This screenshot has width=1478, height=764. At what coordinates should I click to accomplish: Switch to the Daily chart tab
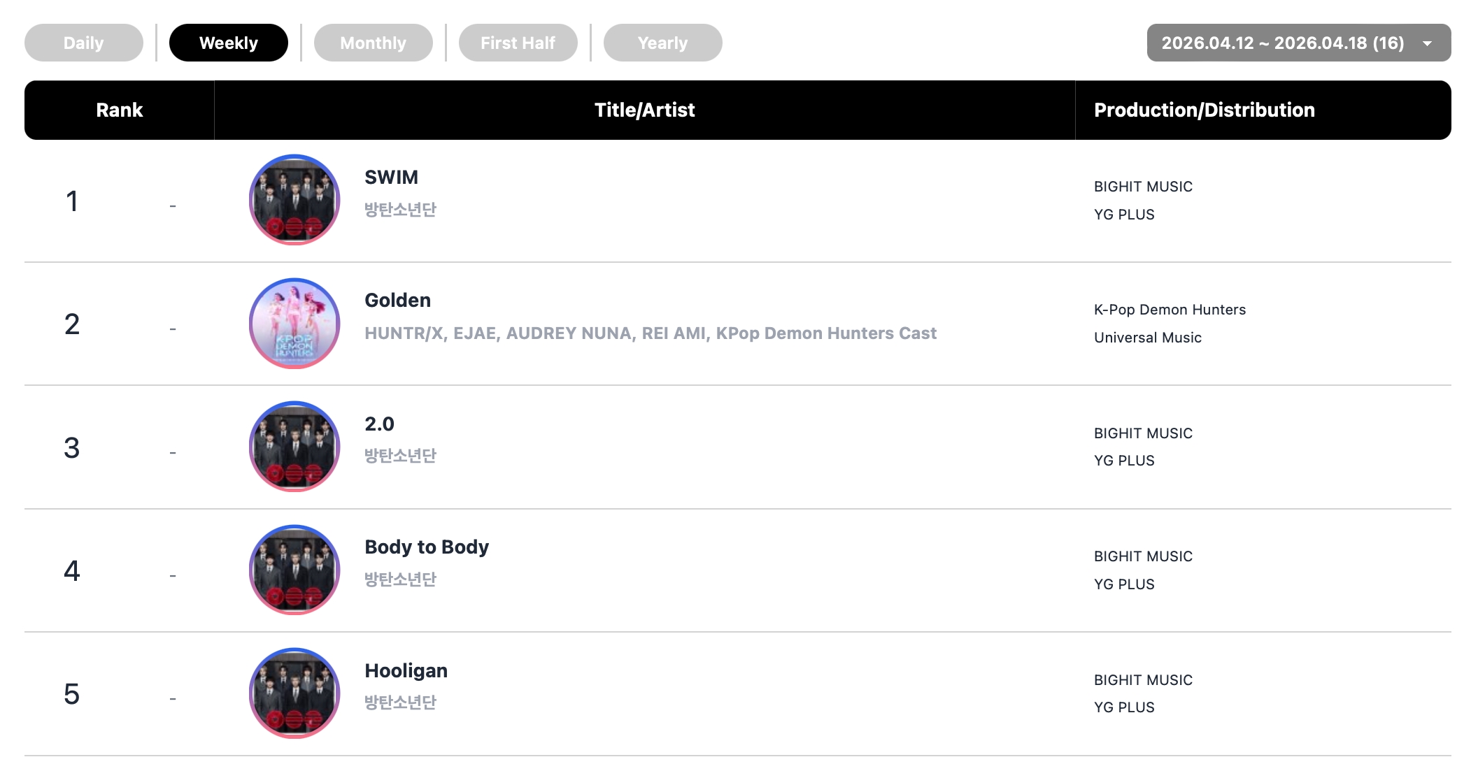(84, 43)
